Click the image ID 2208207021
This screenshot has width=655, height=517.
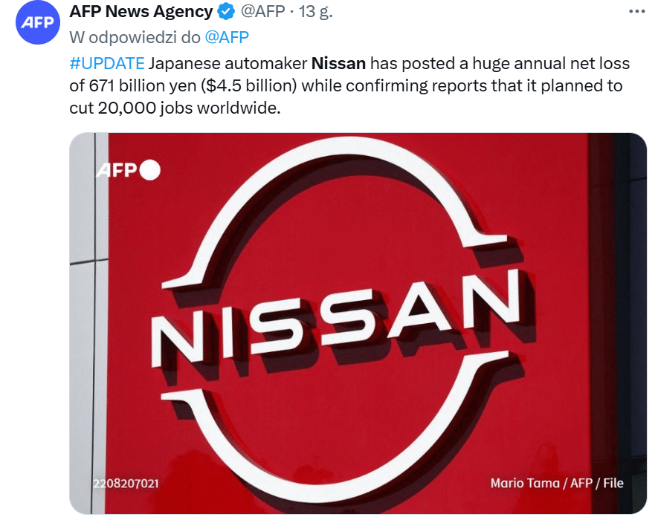[126, 484]
